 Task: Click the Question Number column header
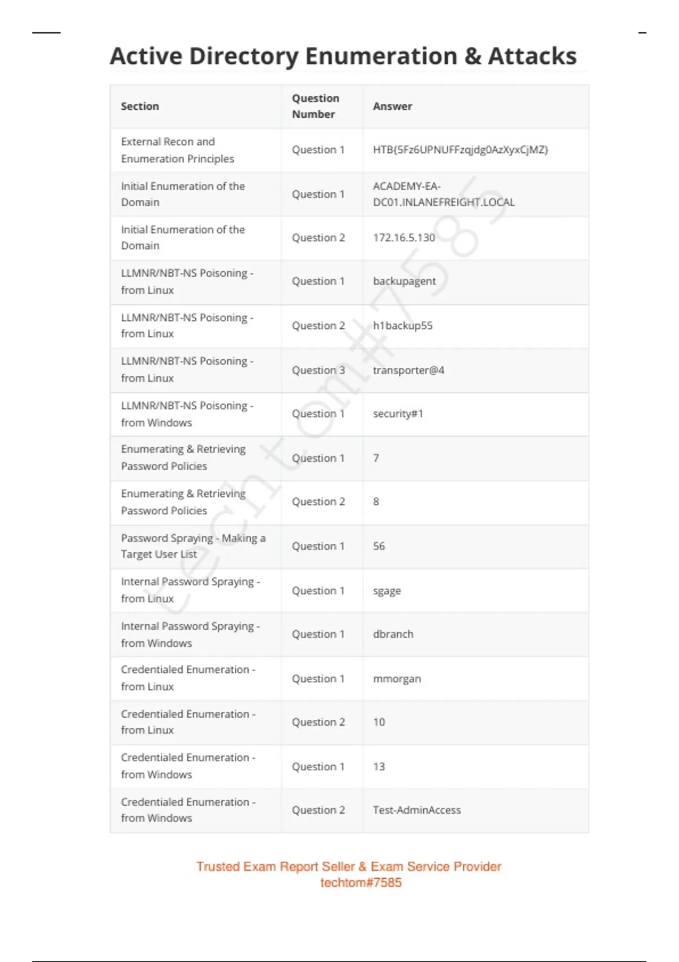(315, 106)
